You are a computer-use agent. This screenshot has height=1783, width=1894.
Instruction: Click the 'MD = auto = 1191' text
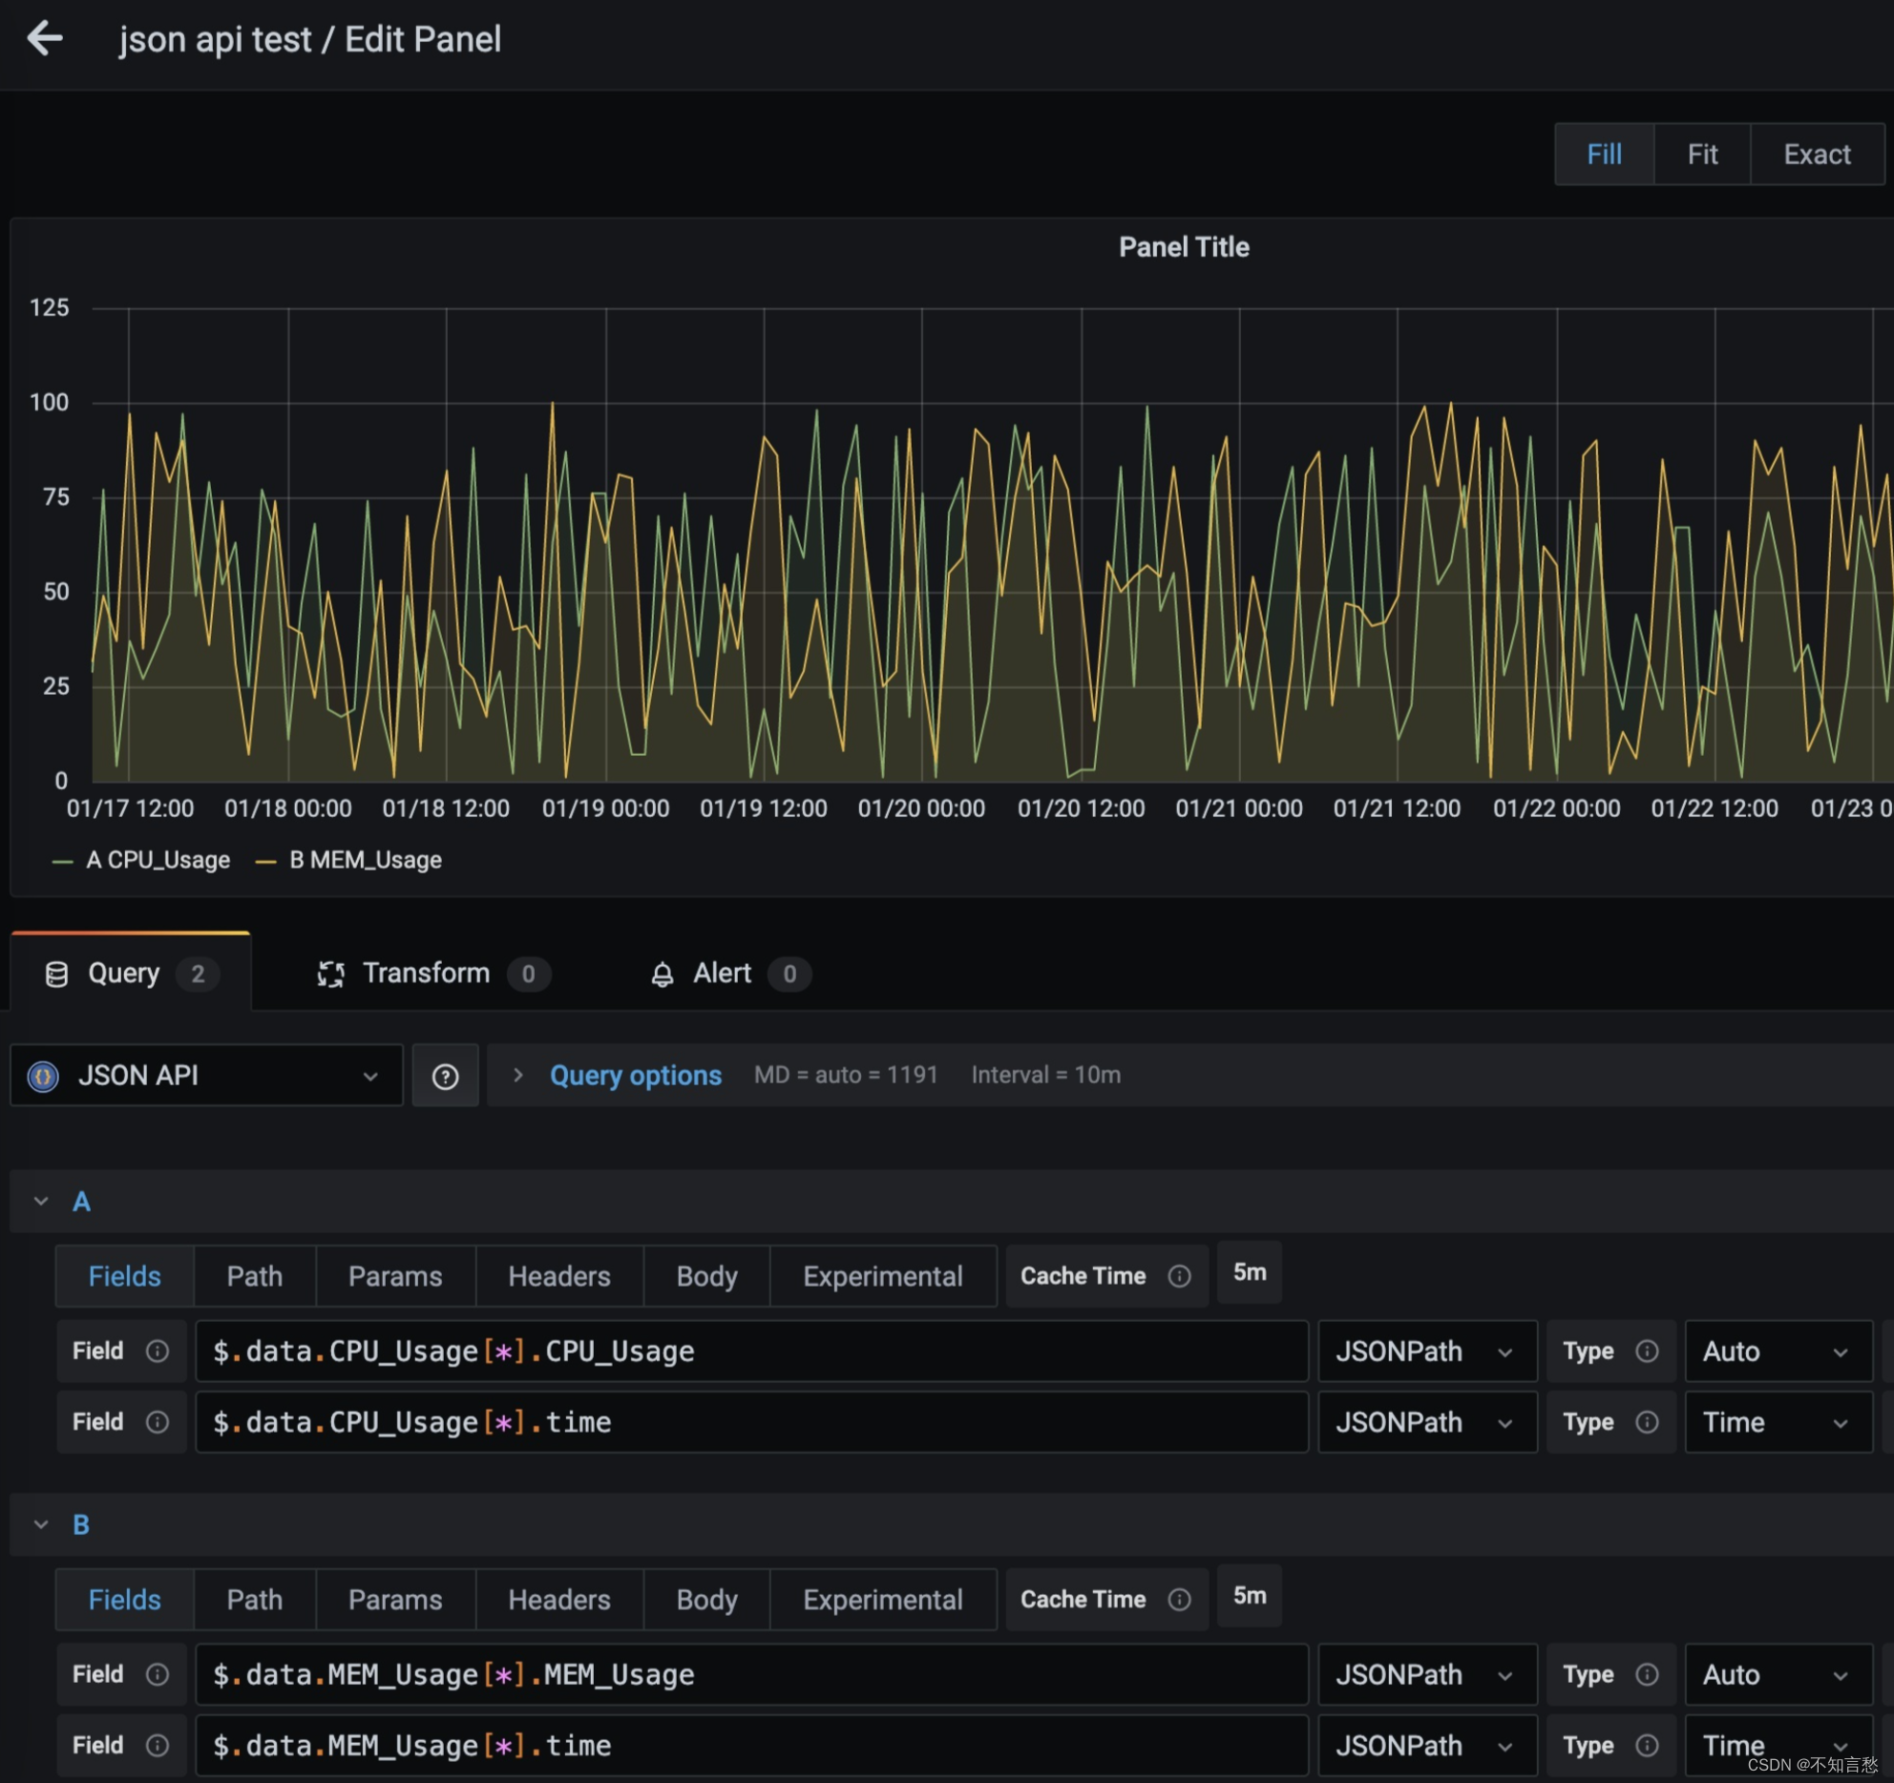pos(846,1075)
